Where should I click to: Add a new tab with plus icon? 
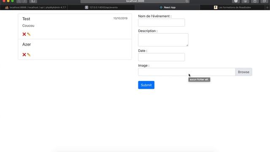click(267, 8)
